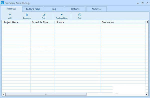Close the Everyday Auto Backup window
Viewport: 150px width, 98px height.
click(147, 3)
